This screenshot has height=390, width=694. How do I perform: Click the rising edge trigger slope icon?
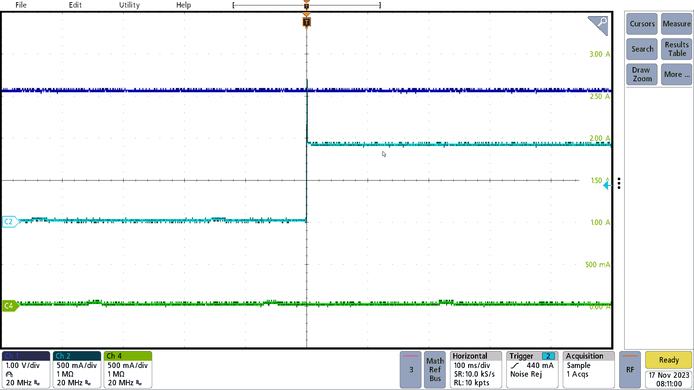point(515,365)
